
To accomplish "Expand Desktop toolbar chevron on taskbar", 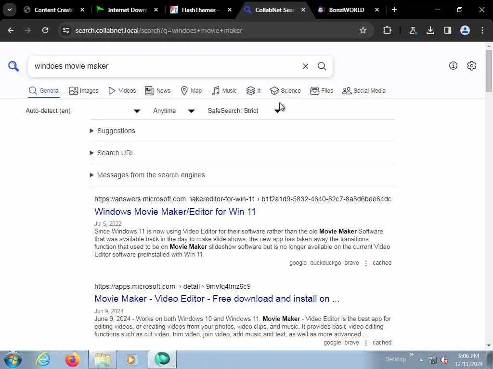I will pos(412,354).
